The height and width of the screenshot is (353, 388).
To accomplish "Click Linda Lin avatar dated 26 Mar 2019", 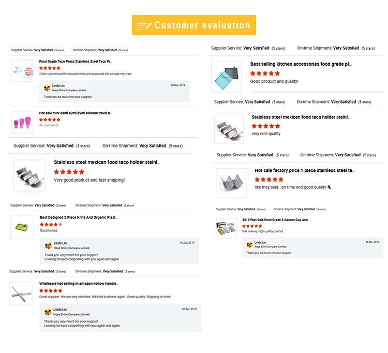I will coord(250,244).
